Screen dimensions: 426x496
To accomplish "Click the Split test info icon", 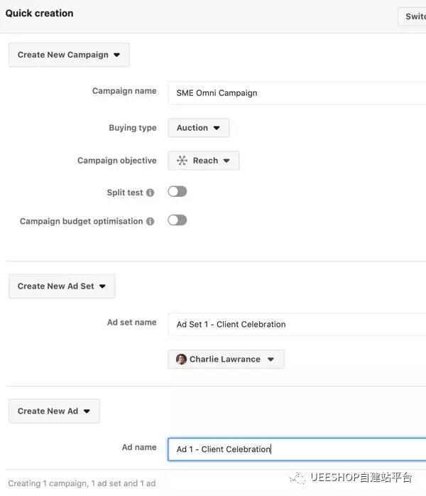I will click(x=151, y=193).
